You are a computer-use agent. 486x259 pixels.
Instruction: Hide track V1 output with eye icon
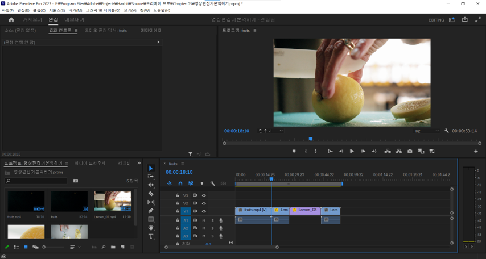(204, 211)
